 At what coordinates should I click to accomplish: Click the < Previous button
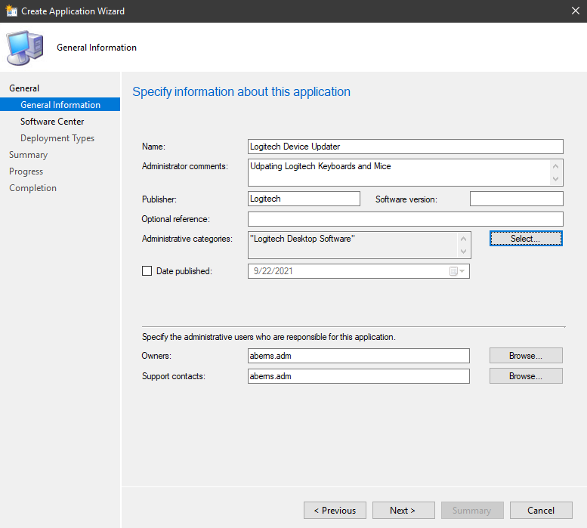coord(335,511)
